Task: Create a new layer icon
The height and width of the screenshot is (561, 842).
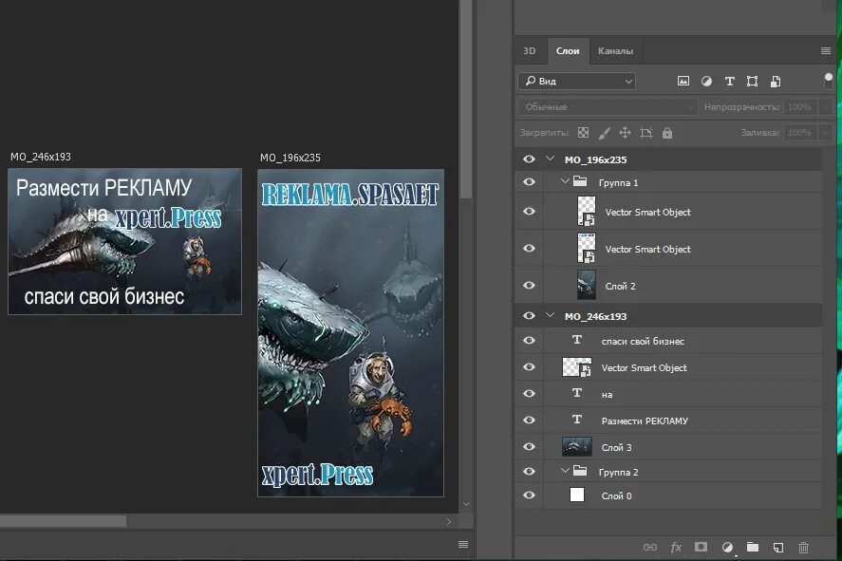Action: pyautogui.click(x=778, y=547)
